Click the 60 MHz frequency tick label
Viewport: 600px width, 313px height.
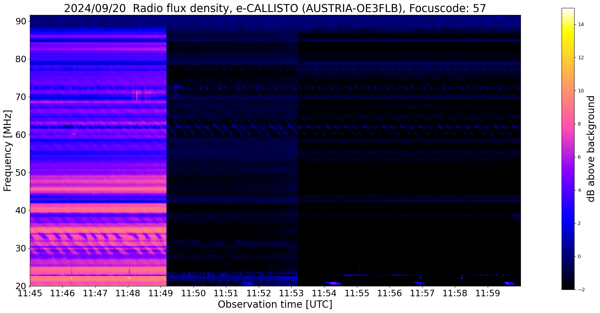(x=21, y=135)
